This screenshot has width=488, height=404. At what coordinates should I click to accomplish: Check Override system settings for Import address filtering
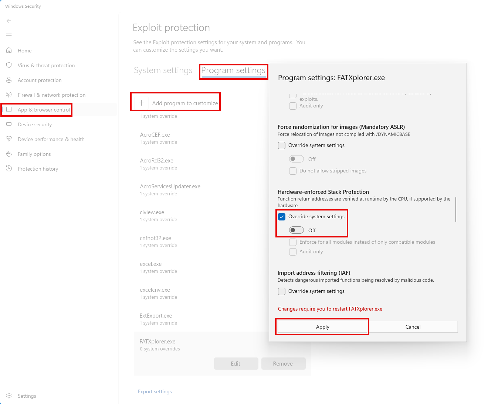click(282, 291)
